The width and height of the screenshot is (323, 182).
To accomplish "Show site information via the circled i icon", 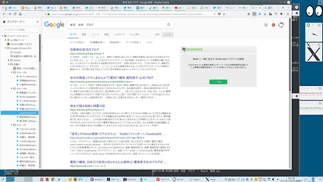I will [45, 14].
